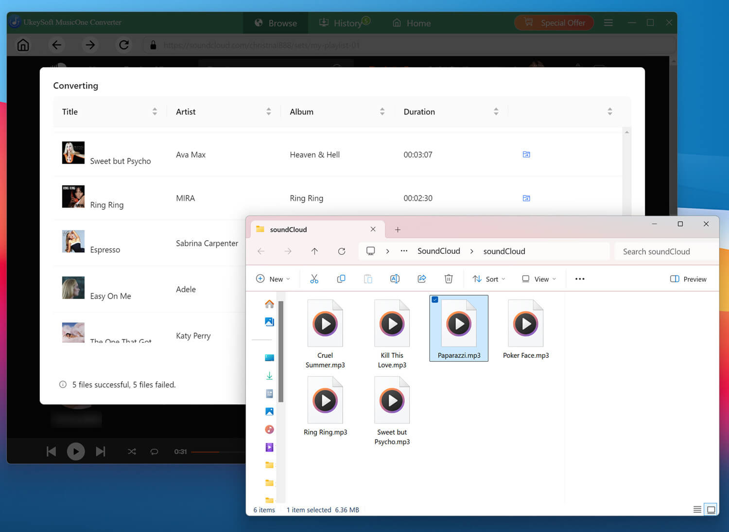Click sort arrows of last unnamed column
The width and height of the screenshot is (729, 532).
(x=609, y=112)
